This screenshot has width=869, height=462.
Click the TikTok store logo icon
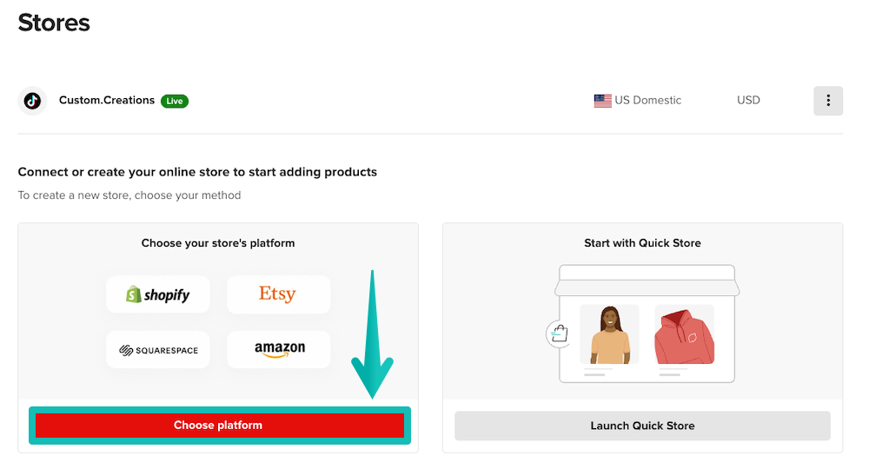click(32, 101)
